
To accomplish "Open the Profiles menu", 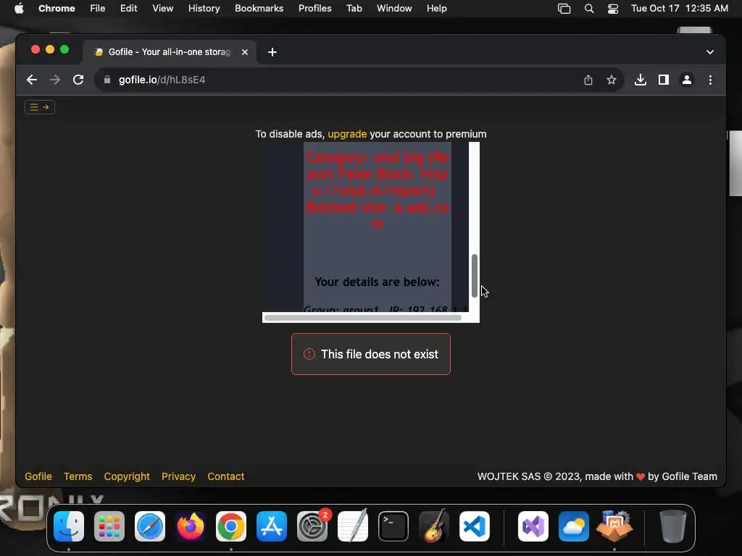I will [314, 9].
